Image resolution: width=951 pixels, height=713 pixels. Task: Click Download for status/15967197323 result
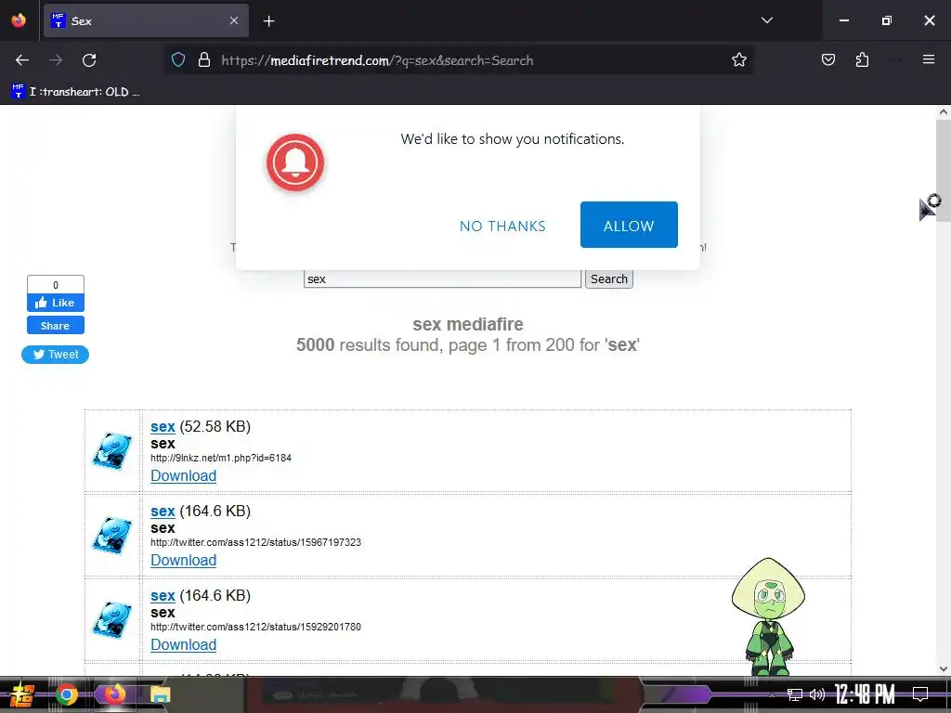tap(183, 560)
